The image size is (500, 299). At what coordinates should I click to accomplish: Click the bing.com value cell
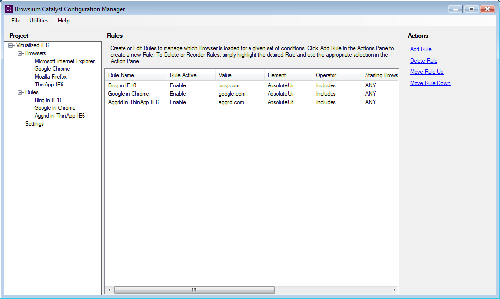coord(229,85)
